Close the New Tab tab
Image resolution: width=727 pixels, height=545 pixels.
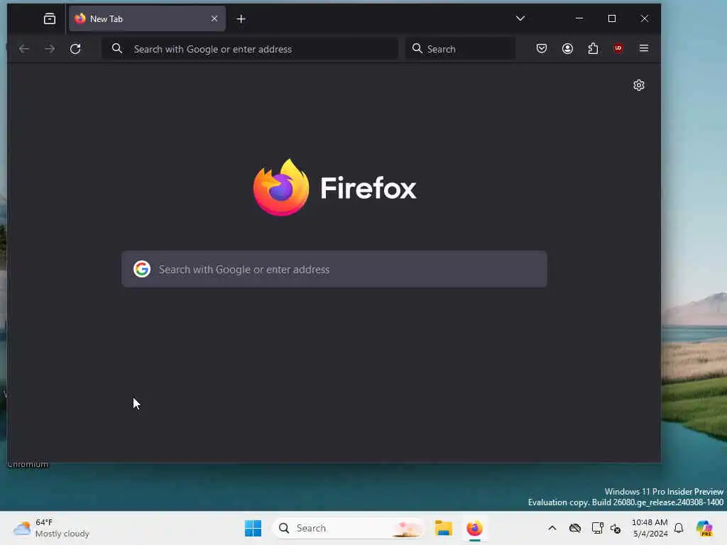(x=214, y=18)
